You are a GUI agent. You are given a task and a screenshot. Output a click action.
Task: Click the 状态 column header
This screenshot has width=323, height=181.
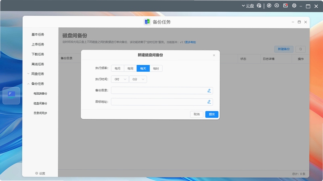tap(243, 59)
